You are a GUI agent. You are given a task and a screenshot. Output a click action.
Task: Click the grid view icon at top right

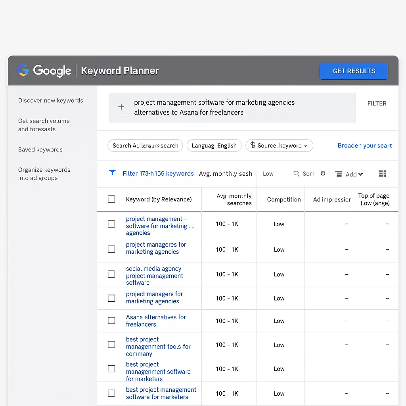[382, 174]
